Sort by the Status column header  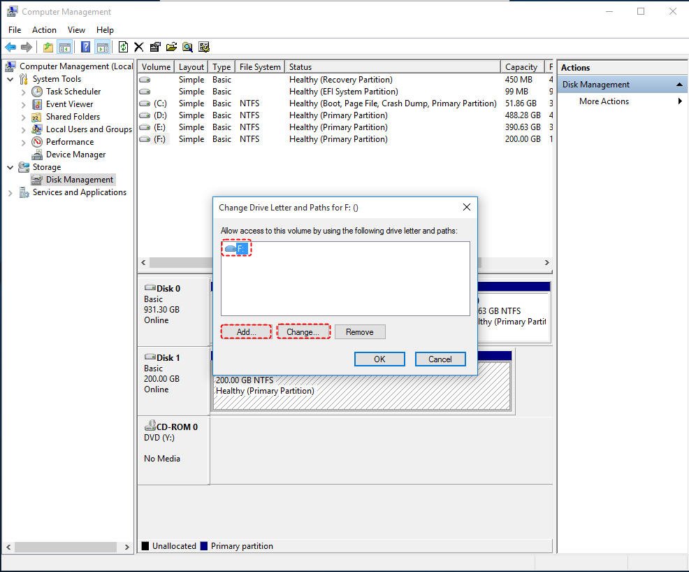(x=393, y=67)
